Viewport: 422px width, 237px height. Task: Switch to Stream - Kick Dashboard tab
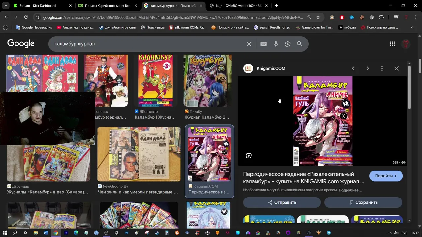click(x=43, y=6)
